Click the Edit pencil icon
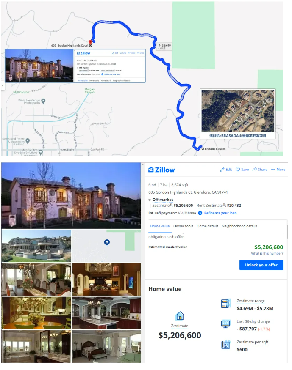 (x=222, y=170)
